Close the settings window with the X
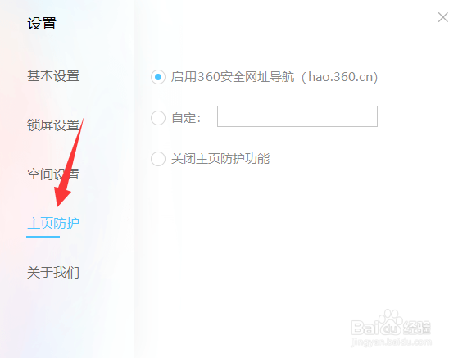The image size is (458, 358). coord(442,17)
